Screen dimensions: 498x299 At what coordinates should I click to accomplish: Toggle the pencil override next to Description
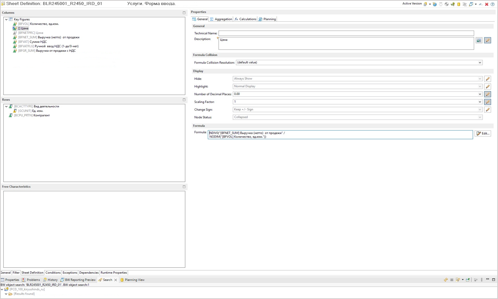tap(488, 40)
